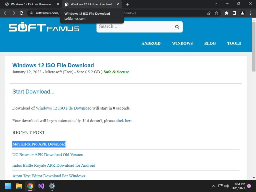Bookmark this tab with star icon
Viewport: 256px width, 192px height.
pyautogui.click(x=216, y=13)
